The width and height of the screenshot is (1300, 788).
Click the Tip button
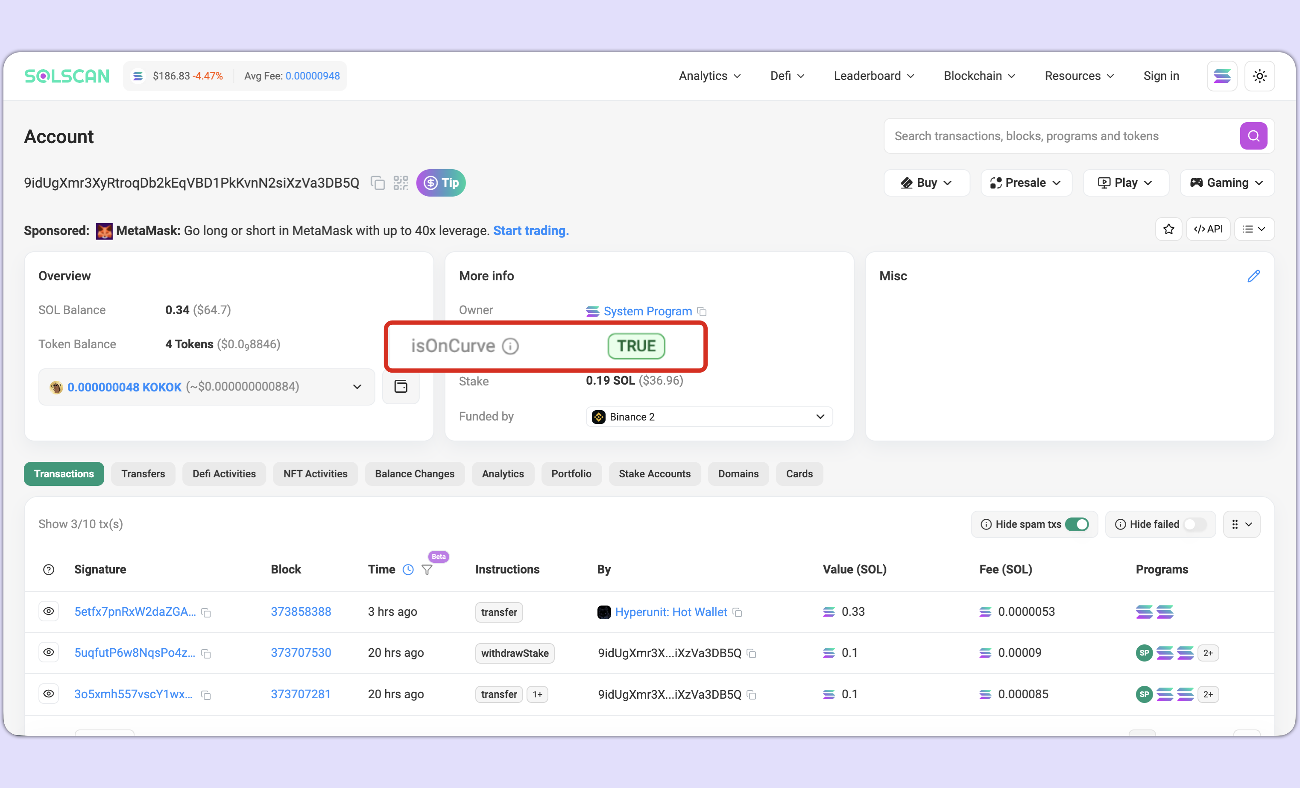pyautogui.click(x=441, y=183)
